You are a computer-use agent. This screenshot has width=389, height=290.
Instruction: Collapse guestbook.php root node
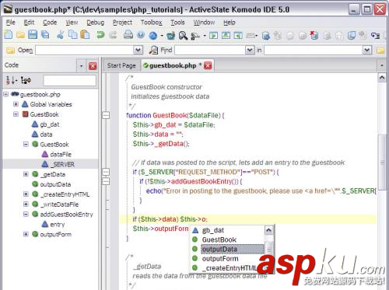click(x=6, y=94)
